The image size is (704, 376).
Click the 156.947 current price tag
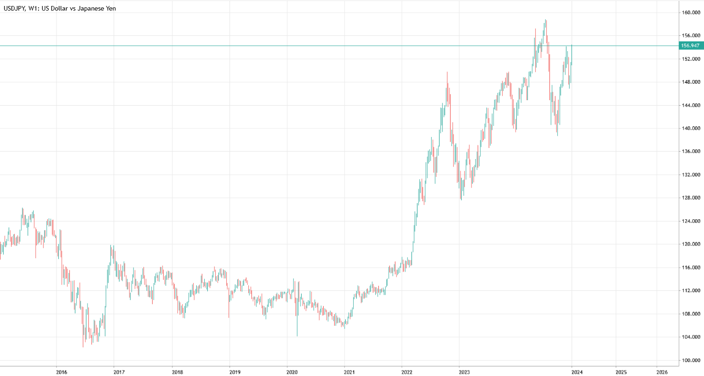click(x=690, y=46)
